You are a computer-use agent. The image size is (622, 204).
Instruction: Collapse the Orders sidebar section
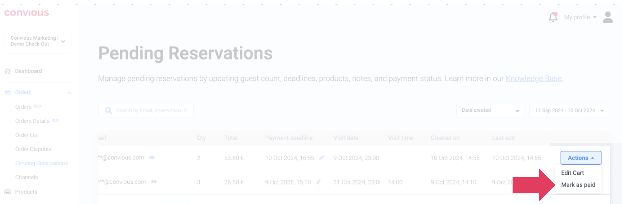point(69,93)
